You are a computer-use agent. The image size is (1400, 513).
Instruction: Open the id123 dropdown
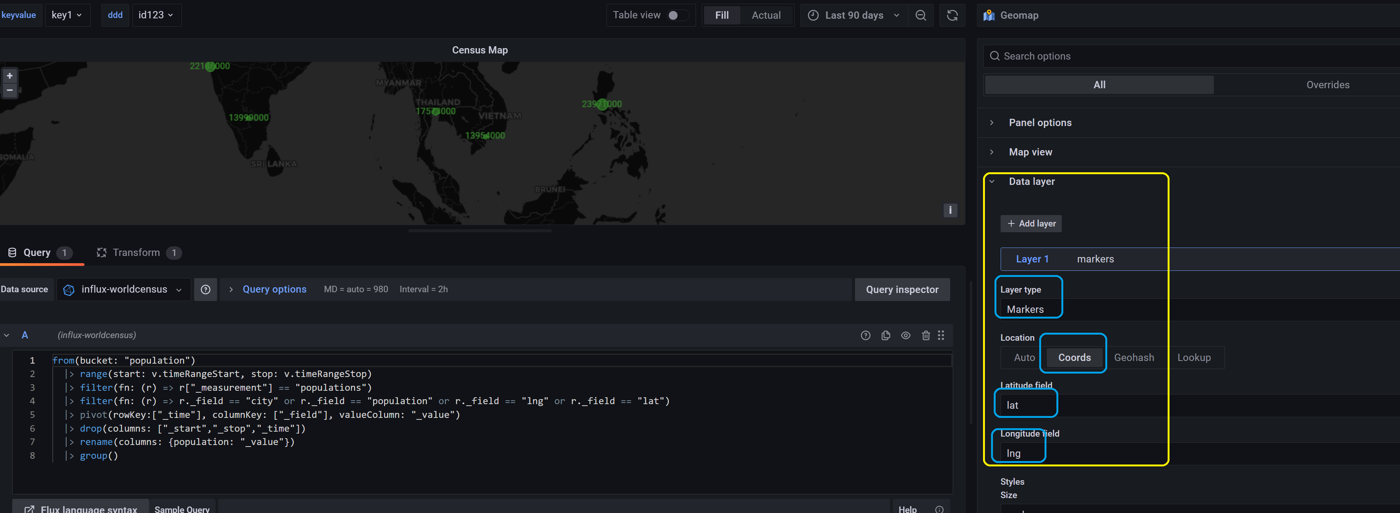[156, 15]
